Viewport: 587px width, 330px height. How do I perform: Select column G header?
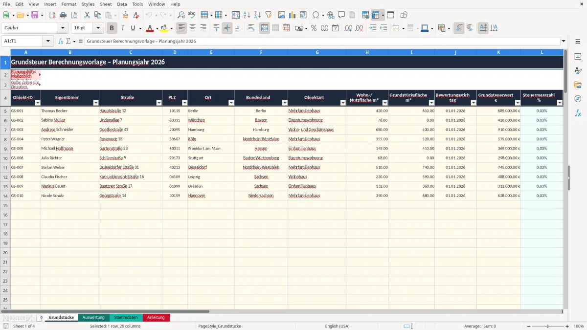click(317, 52)
